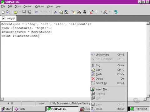The height and width of the screenshot is (112, 150).
Task: Select the array.pl document tab
Action: (8, 18)
